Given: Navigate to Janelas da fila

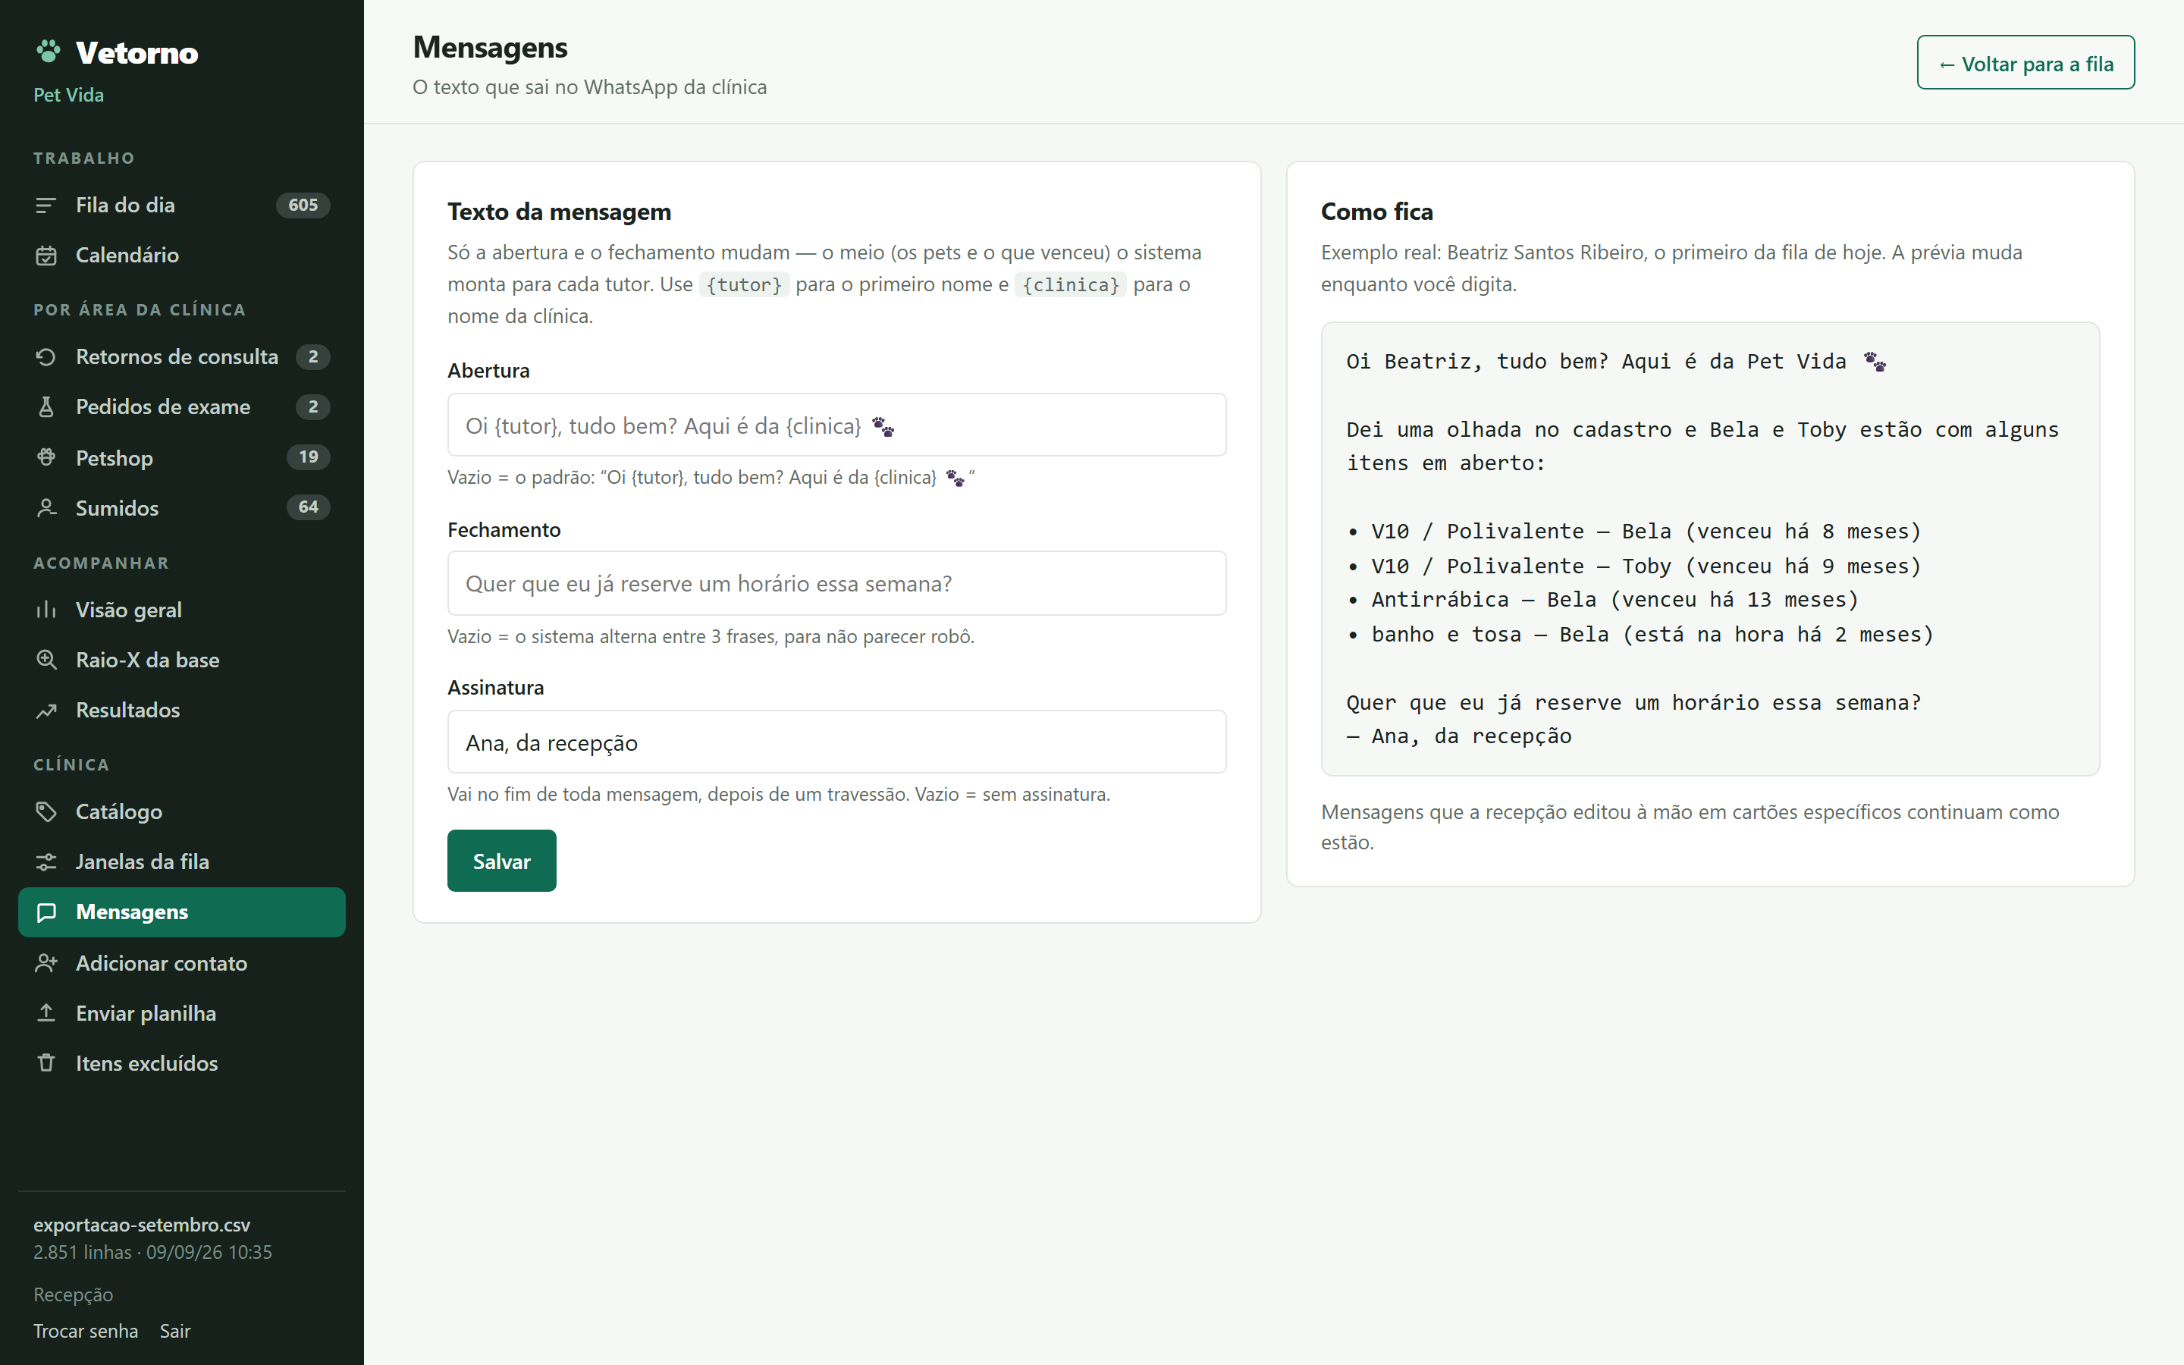Looking at the screenshot, I should [181, 862].
